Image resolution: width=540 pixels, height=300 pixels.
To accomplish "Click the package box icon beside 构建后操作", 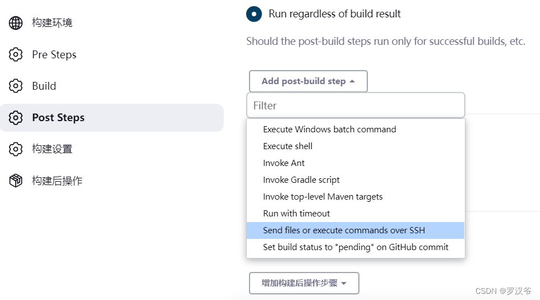I will (x=16, y=181).
